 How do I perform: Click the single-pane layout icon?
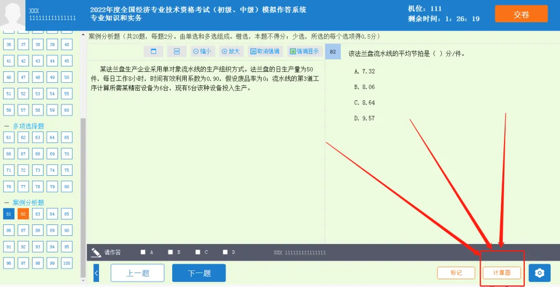pos(153,51)
